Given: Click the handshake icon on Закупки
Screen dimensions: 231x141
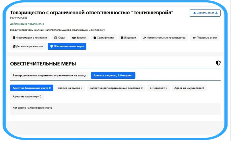Looking at the screenshot, I should click(x=73, y=38).
